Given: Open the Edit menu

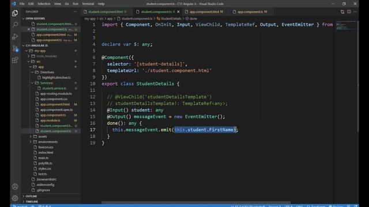Looking at the screenshot, I should [31, 4].
